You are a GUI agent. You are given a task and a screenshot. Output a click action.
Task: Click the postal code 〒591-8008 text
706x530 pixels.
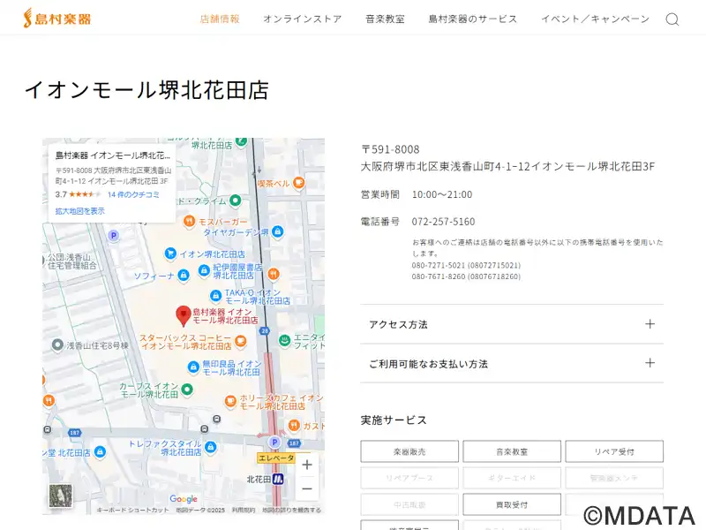tap(390, 149)
